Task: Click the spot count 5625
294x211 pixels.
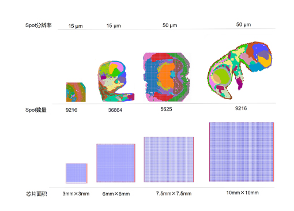Action: click(166, 109)
